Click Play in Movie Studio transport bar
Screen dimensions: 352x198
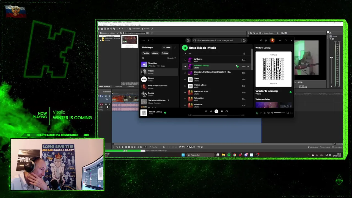[x=123, y=147]
